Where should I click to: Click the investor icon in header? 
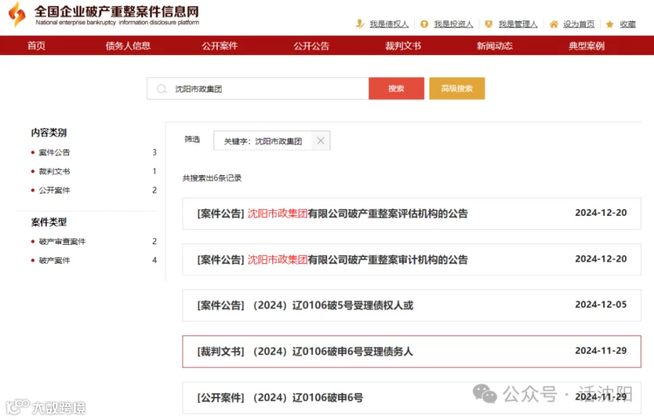[424, 24]
